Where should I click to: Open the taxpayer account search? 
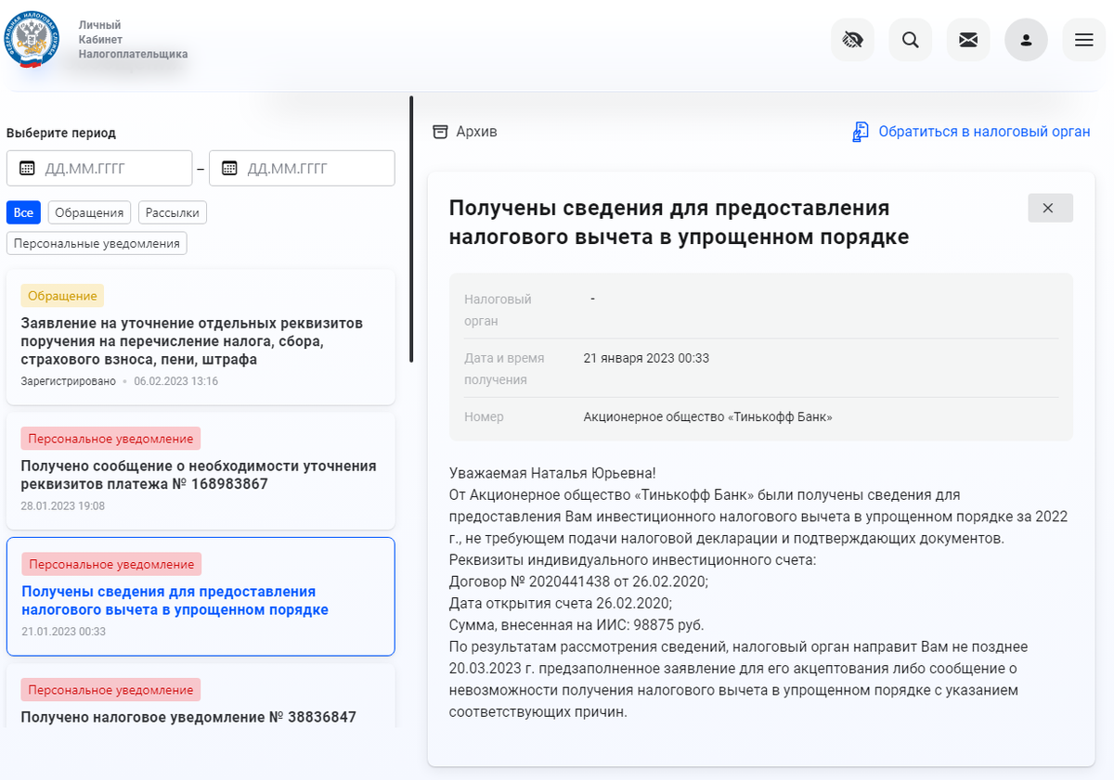910,39
